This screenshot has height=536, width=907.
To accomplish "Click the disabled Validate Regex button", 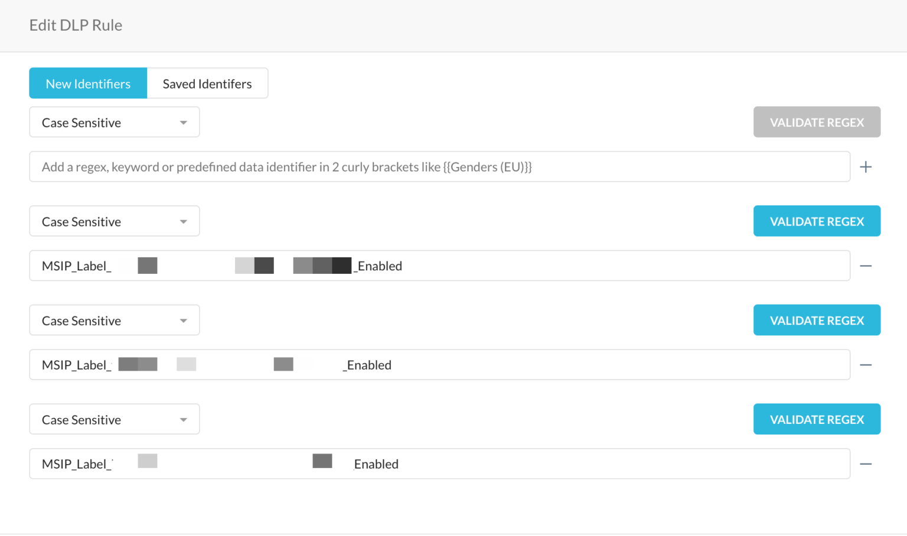I will click(x=817, y=122).
